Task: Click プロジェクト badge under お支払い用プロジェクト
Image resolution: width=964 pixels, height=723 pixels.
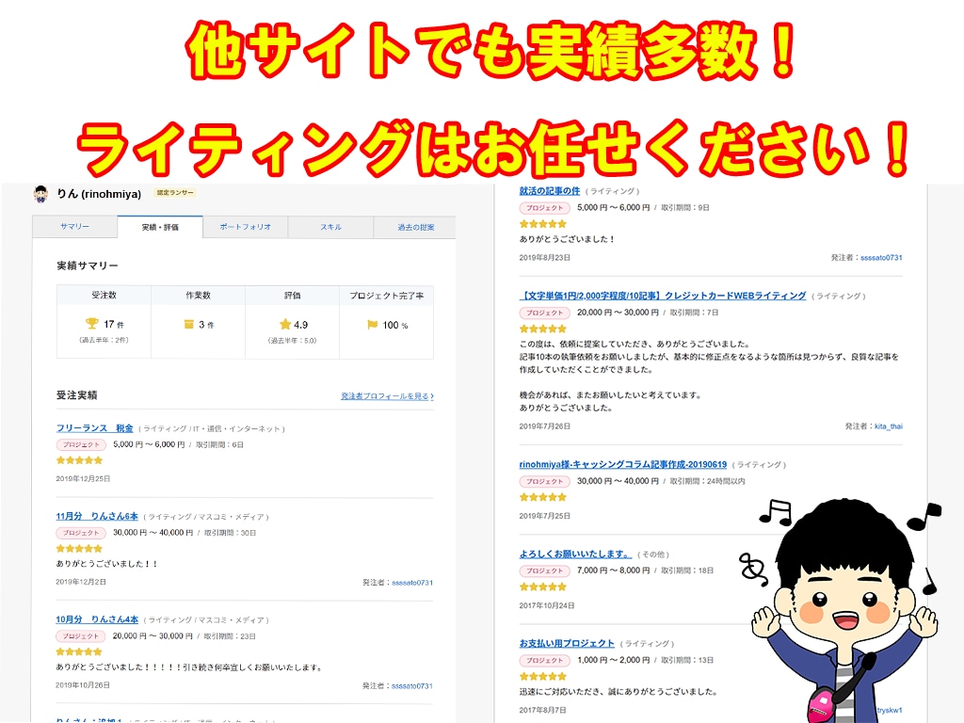Action: (545, 660)
